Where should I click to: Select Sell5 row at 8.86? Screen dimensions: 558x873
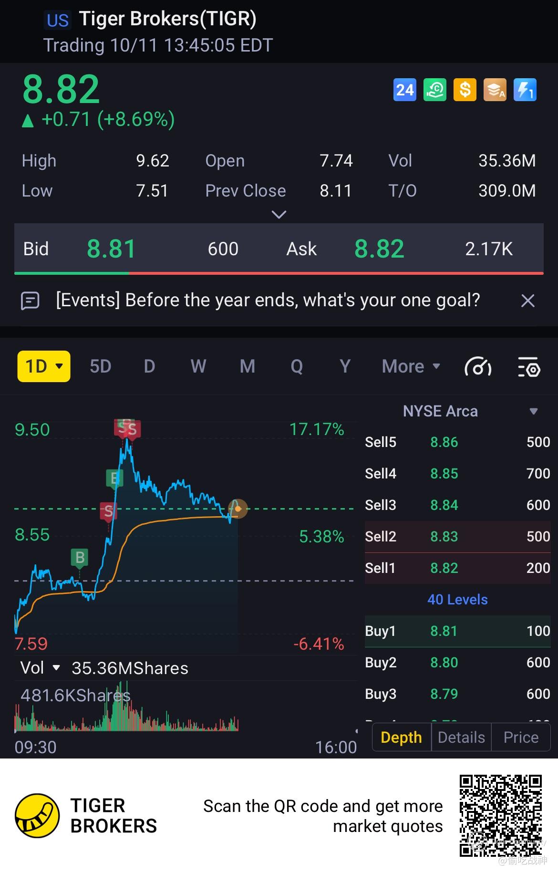point(457,442)
